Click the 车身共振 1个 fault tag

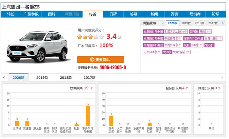click(203, 38)
